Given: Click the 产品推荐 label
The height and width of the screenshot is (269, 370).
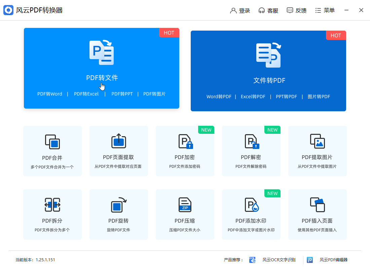Looking at the screenshot, I should [233, 260].
